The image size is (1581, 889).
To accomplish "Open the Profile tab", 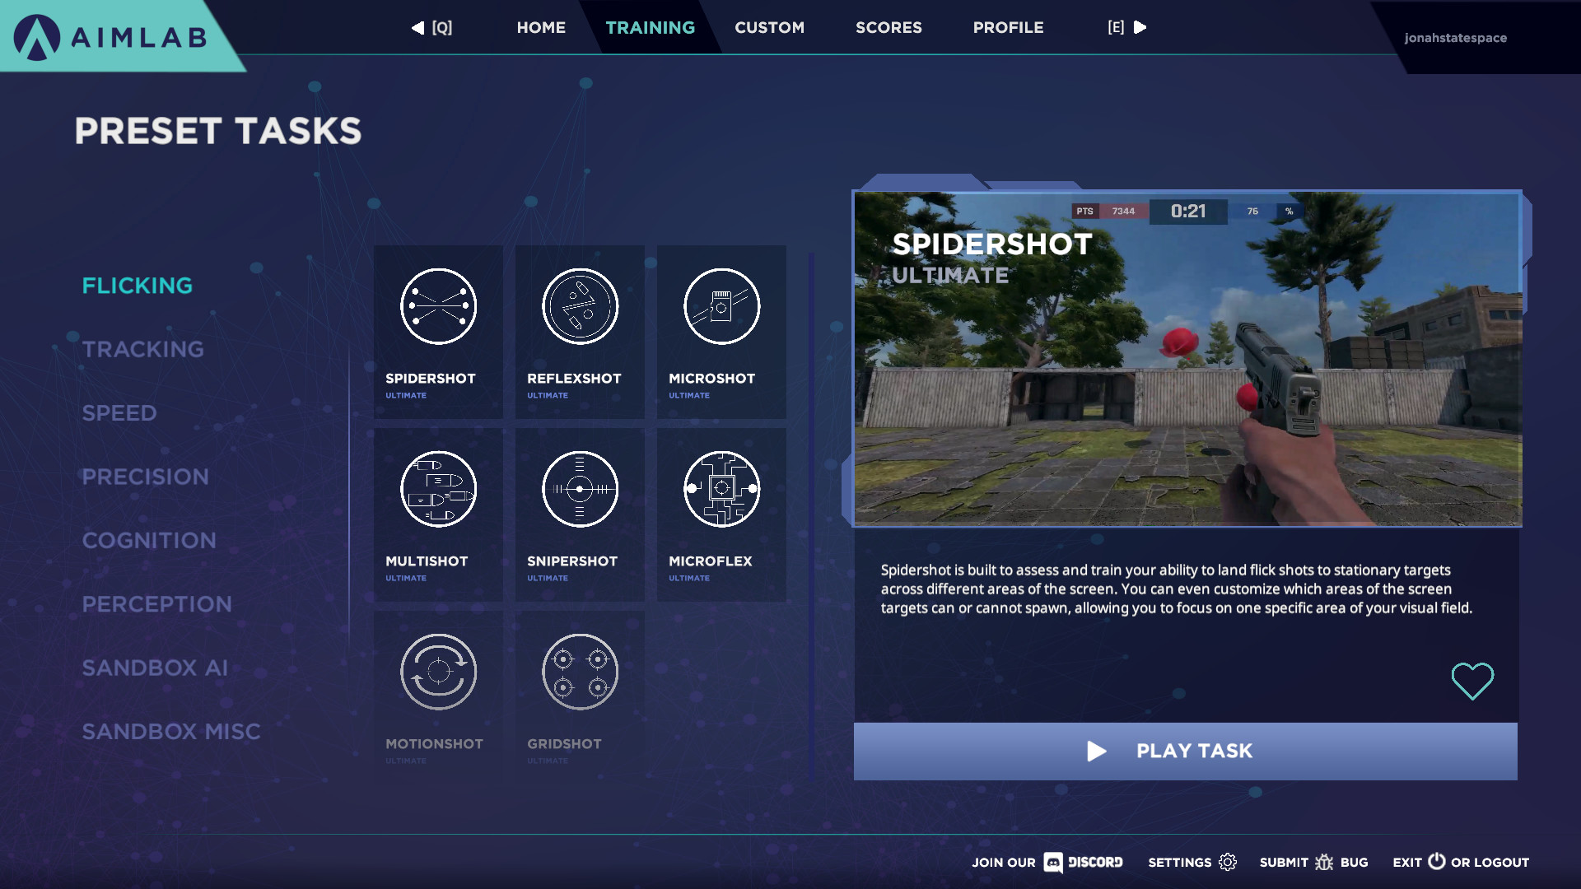I will (1008, 27).
